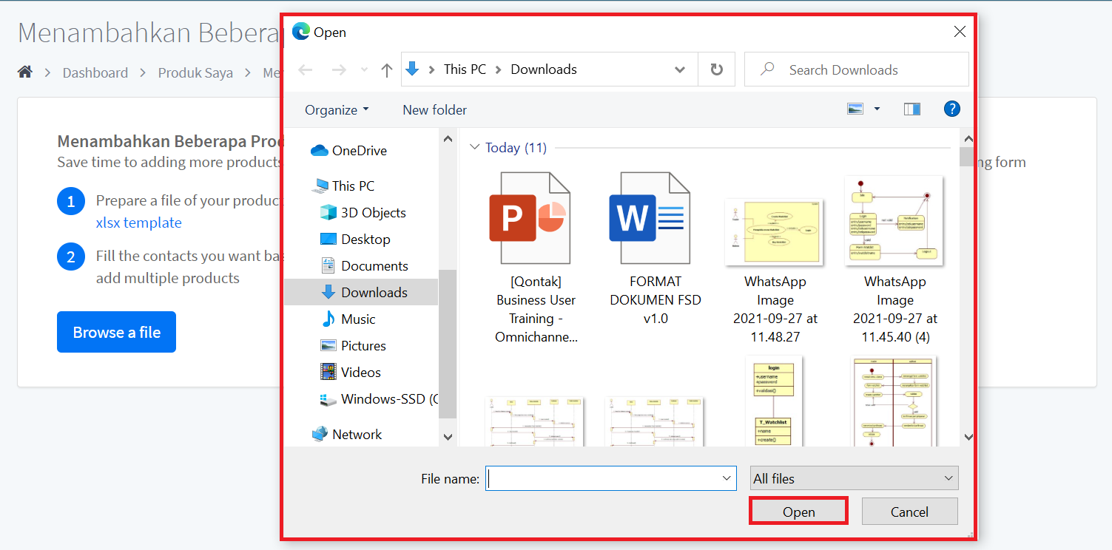
Task: Select Desktop in navigation pane
Action: click(x=355, y=240)
